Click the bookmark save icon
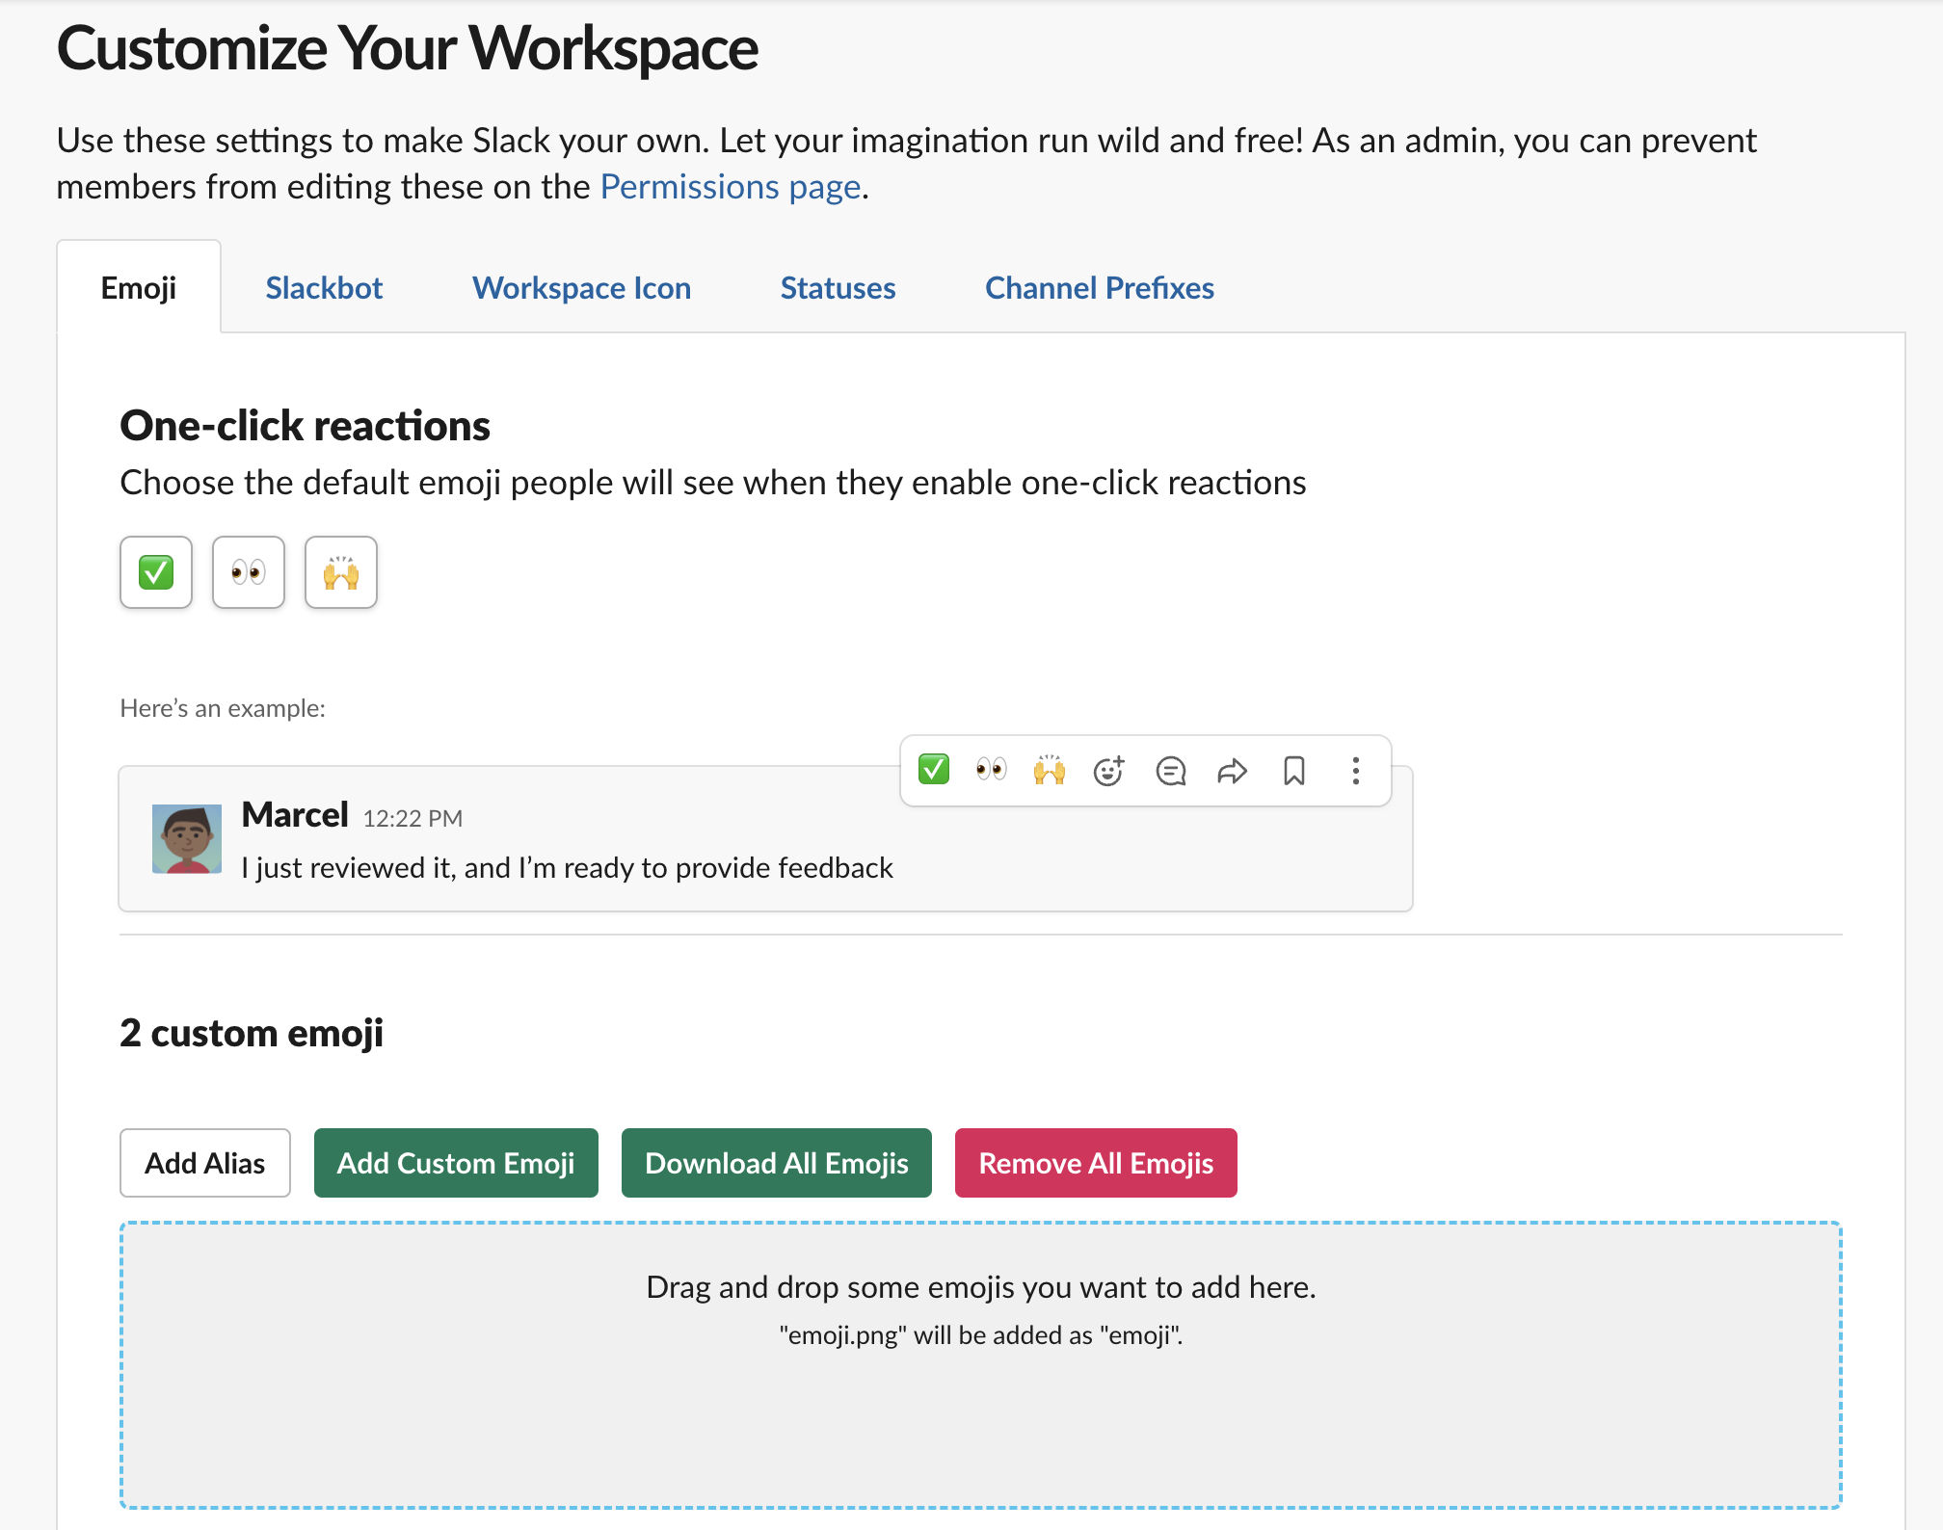The width and height of the screenshot is (1943, 1530). 1293,771
